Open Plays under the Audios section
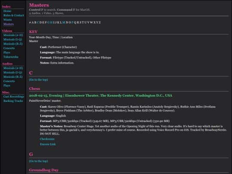The image size is (232, 174). [x=7, y=85]
